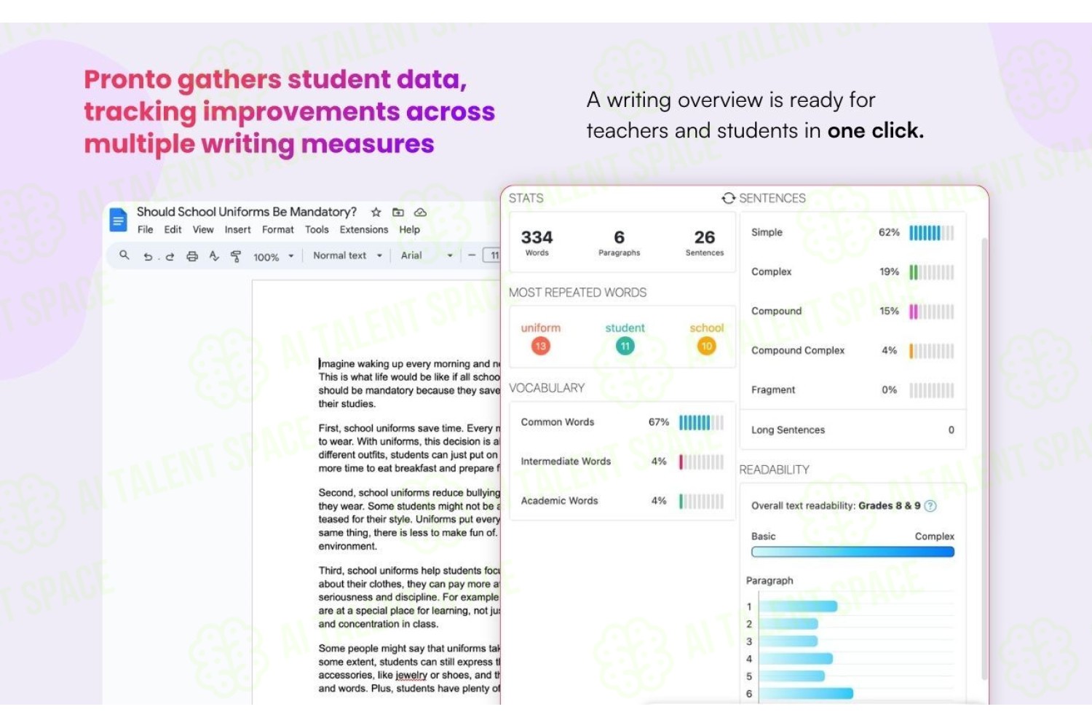The width and height of the screenshot is (1092, 728).
Task: Open the Edit menu
Action: click(173, 229)
